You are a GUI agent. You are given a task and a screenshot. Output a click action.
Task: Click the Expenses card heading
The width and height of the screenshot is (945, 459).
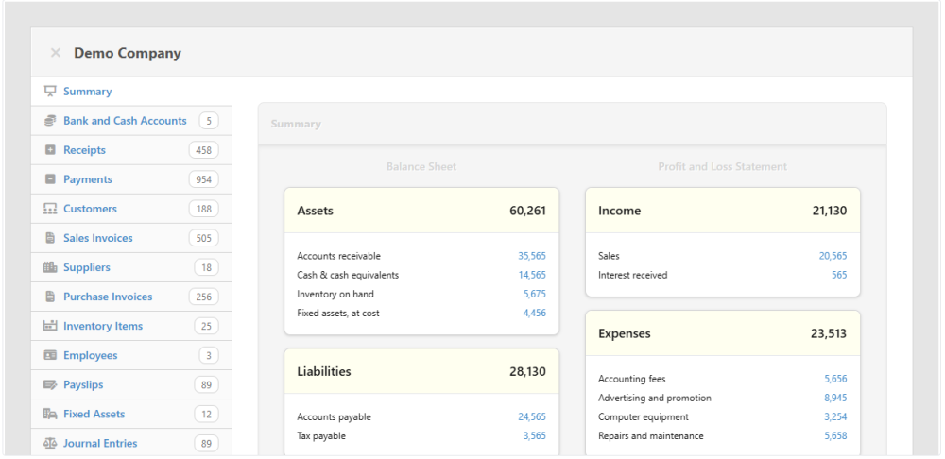coord(625,333)
